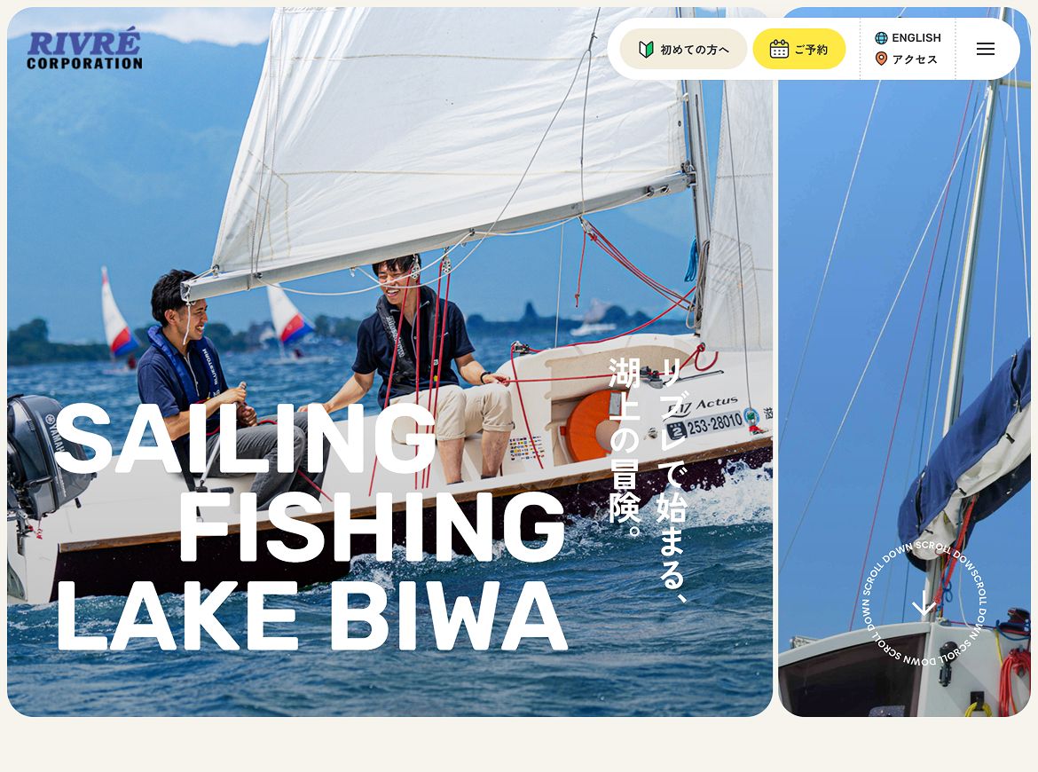Click the vertical 湖上の冒険 text
This screenshot has width=1038, height=772.
pyautogui.click(x=625, y=448)
